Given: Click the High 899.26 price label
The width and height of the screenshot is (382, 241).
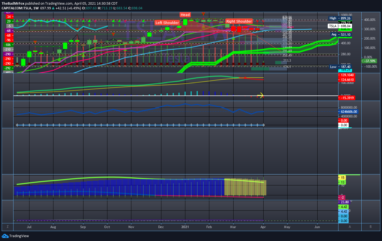Looking at the screenshot, I should 340,18.
